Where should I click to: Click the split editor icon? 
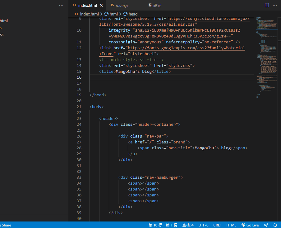click(x=267, y=5)
